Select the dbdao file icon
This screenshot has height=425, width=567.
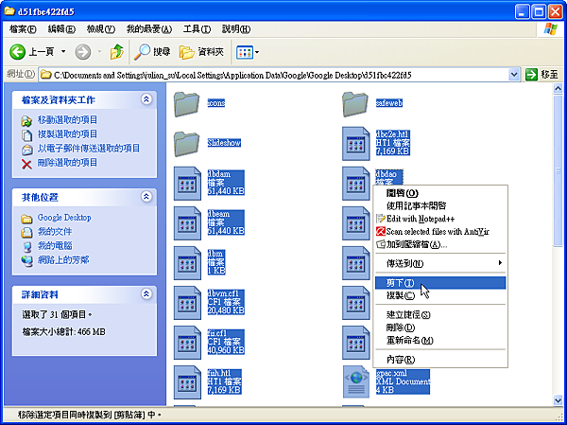point(356,184)
